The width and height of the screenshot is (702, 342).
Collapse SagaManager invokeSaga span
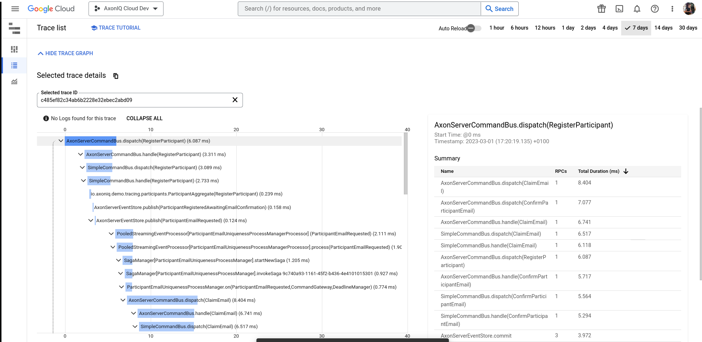pos(121,273)
